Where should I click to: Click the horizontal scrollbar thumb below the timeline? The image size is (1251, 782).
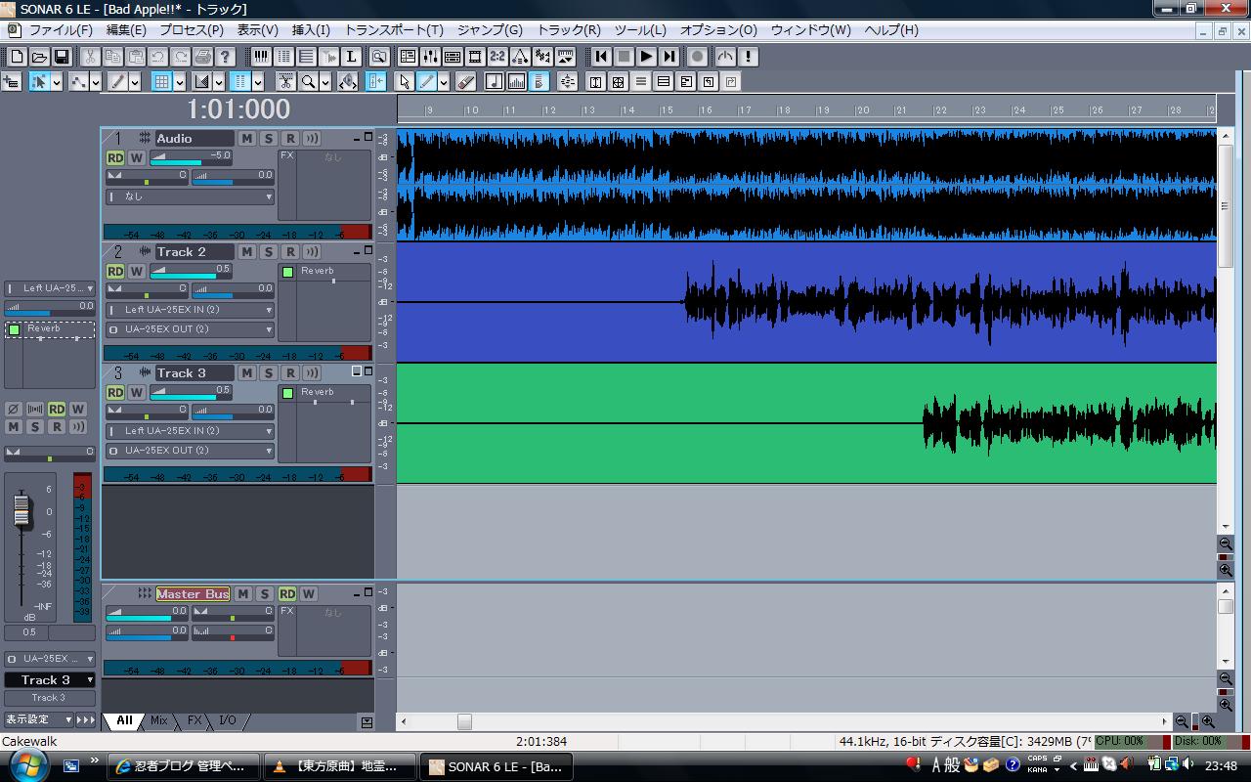pyautogui.click(x=464, y=721)
